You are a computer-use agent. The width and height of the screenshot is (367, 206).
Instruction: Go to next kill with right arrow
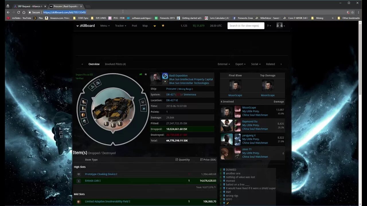pyautogui.click(x=281, y=64)
